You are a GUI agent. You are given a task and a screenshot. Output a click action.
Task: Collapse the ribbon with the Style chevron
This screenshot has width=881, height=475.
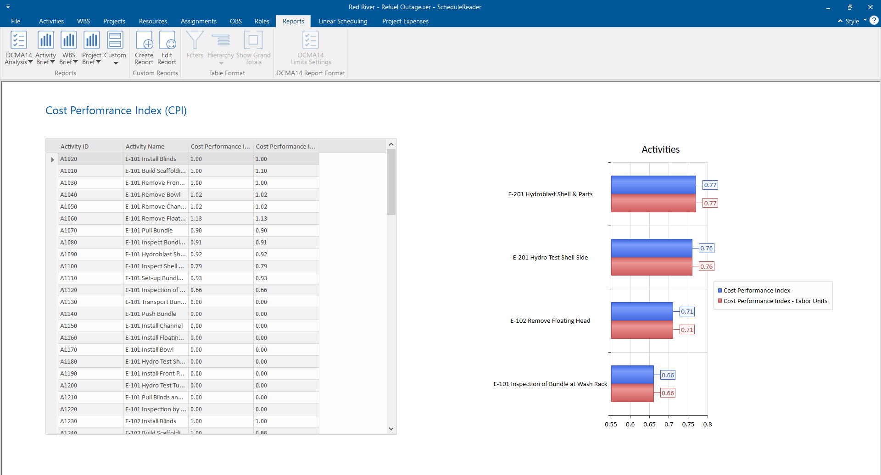(839, 21)
